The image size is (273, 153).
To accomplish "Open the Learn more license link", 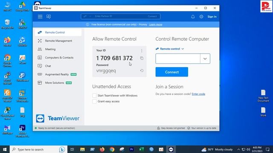I will [156, 25].
